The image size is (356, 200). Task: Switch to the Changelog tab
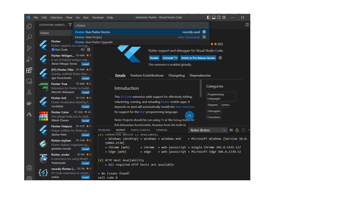[x=176, y=75]
